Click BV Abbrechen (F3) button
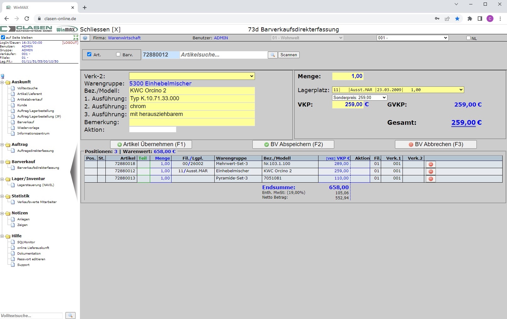507x319 pixels. 436,144
